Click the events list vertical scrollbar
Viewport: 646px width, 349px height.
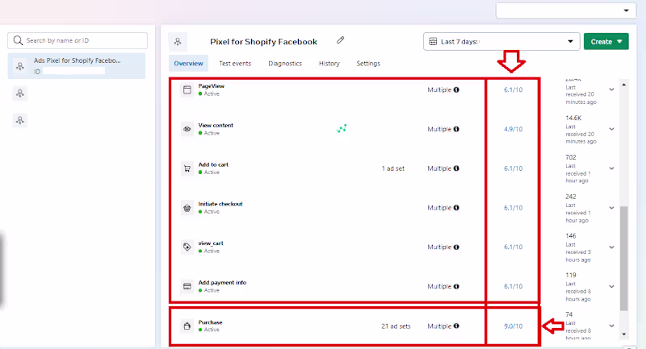tap(623, 258)
